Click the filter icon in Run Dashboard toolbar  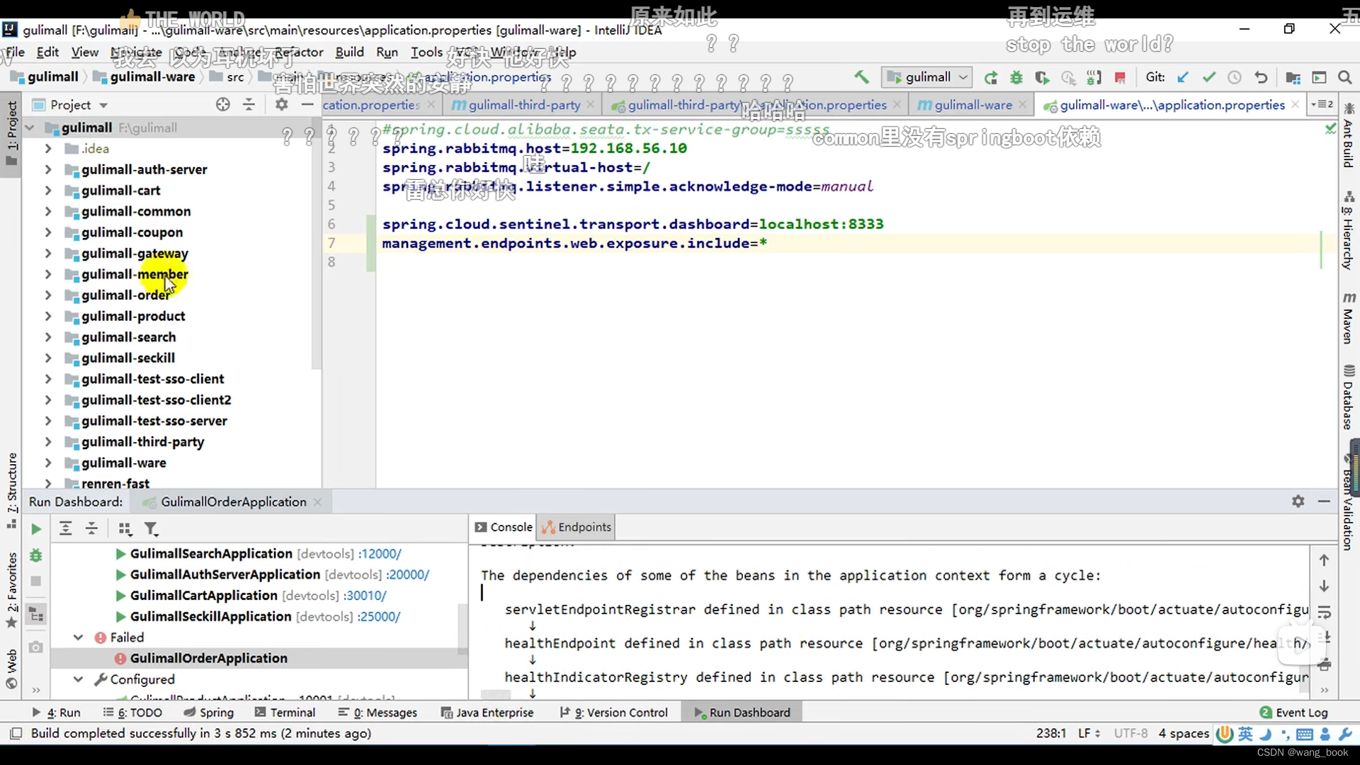pyautogui.click(x=152, y=528)
